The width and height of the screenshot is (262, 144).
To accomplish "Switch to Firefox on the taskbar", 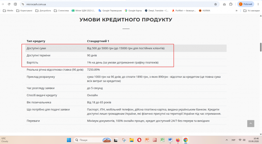I will click(x=178, y=140).
